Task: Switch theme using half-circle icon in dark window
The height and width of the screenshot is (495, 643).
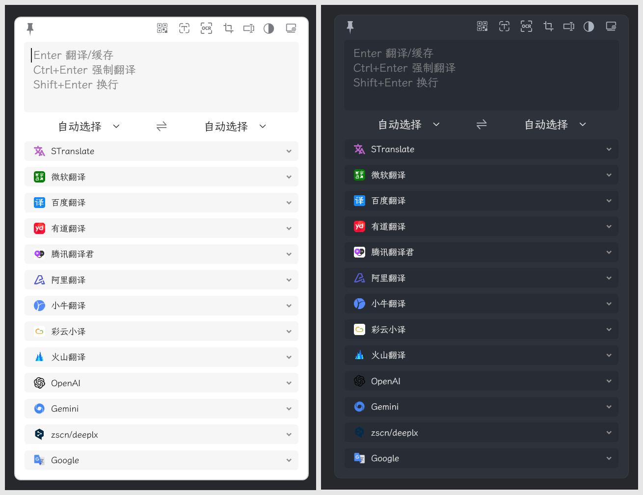Action: click(x=589, y=26)
